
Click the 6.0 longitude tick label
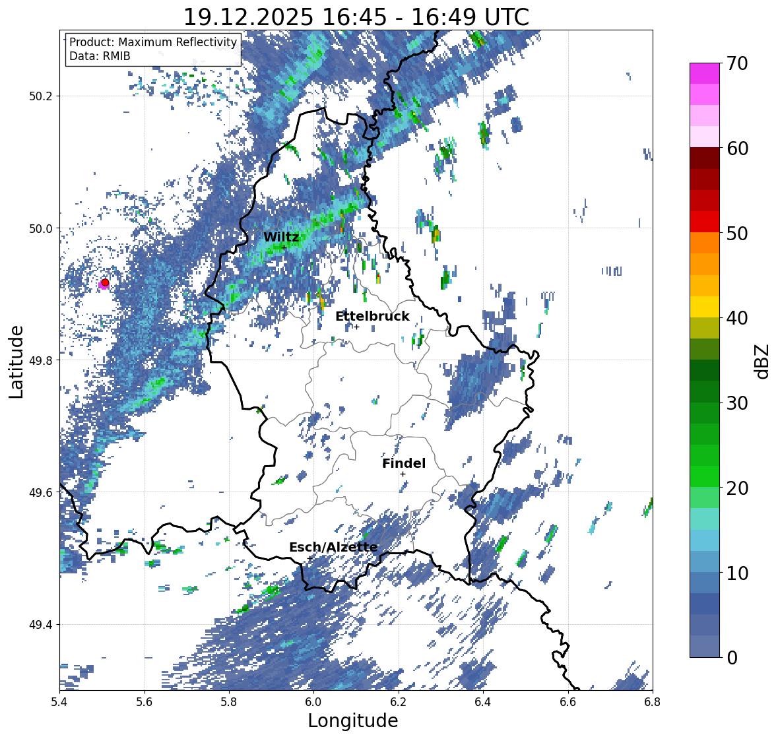click(313, 702)
